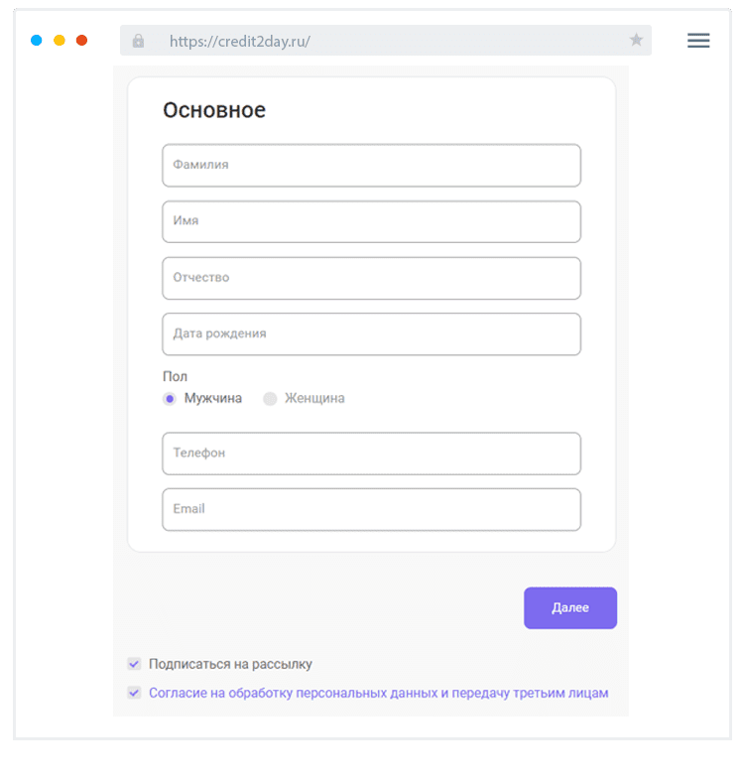
Task: Click the Отчество input field
Action: (371, 278)
